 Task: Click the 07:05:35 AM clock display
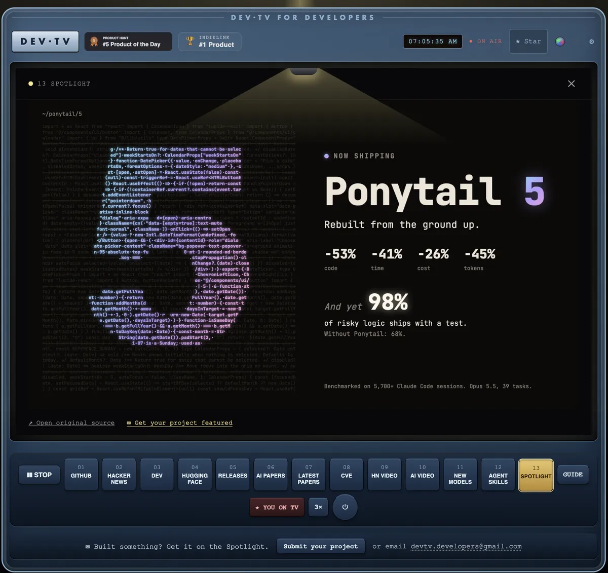coord(433,42)
